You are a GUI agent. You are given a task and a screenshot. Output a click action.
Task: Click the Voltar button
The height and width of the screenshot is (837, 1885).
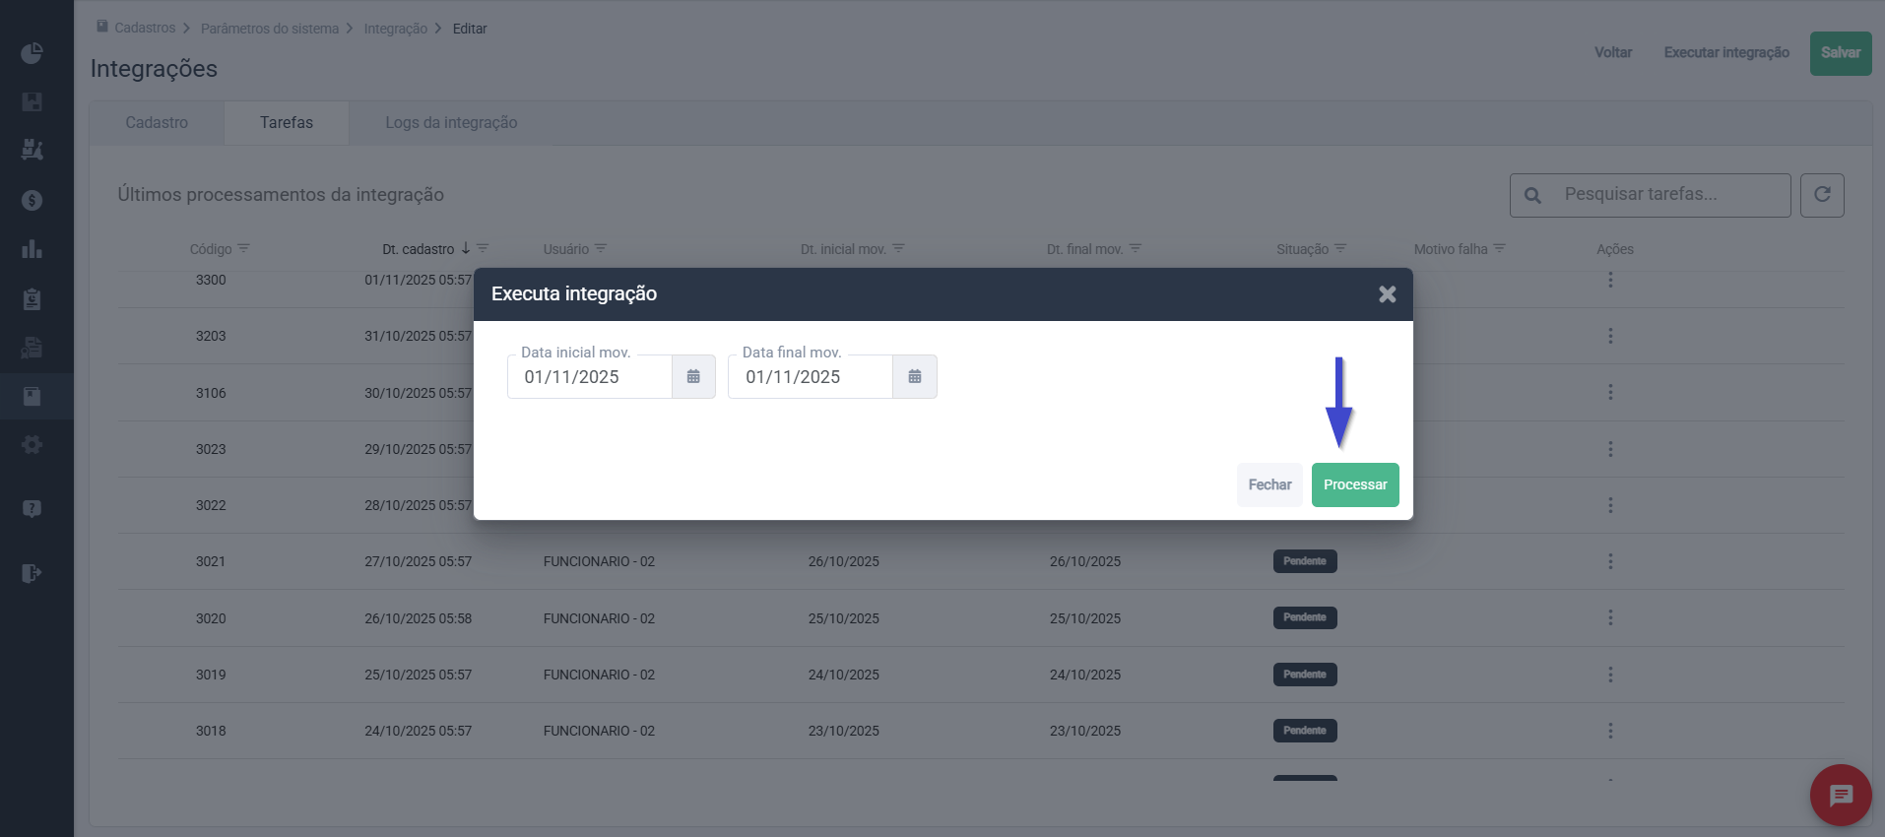(1613, 53)
